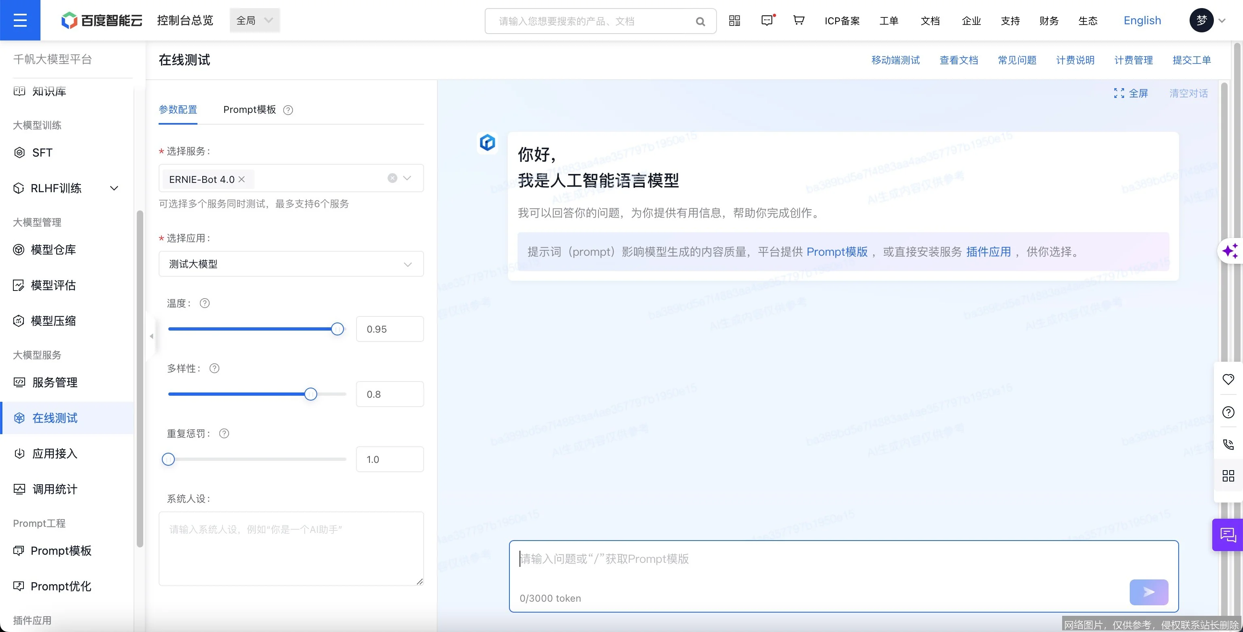
Task: Click the shopping cart icon in the top bar
Action: coord(798,20)
